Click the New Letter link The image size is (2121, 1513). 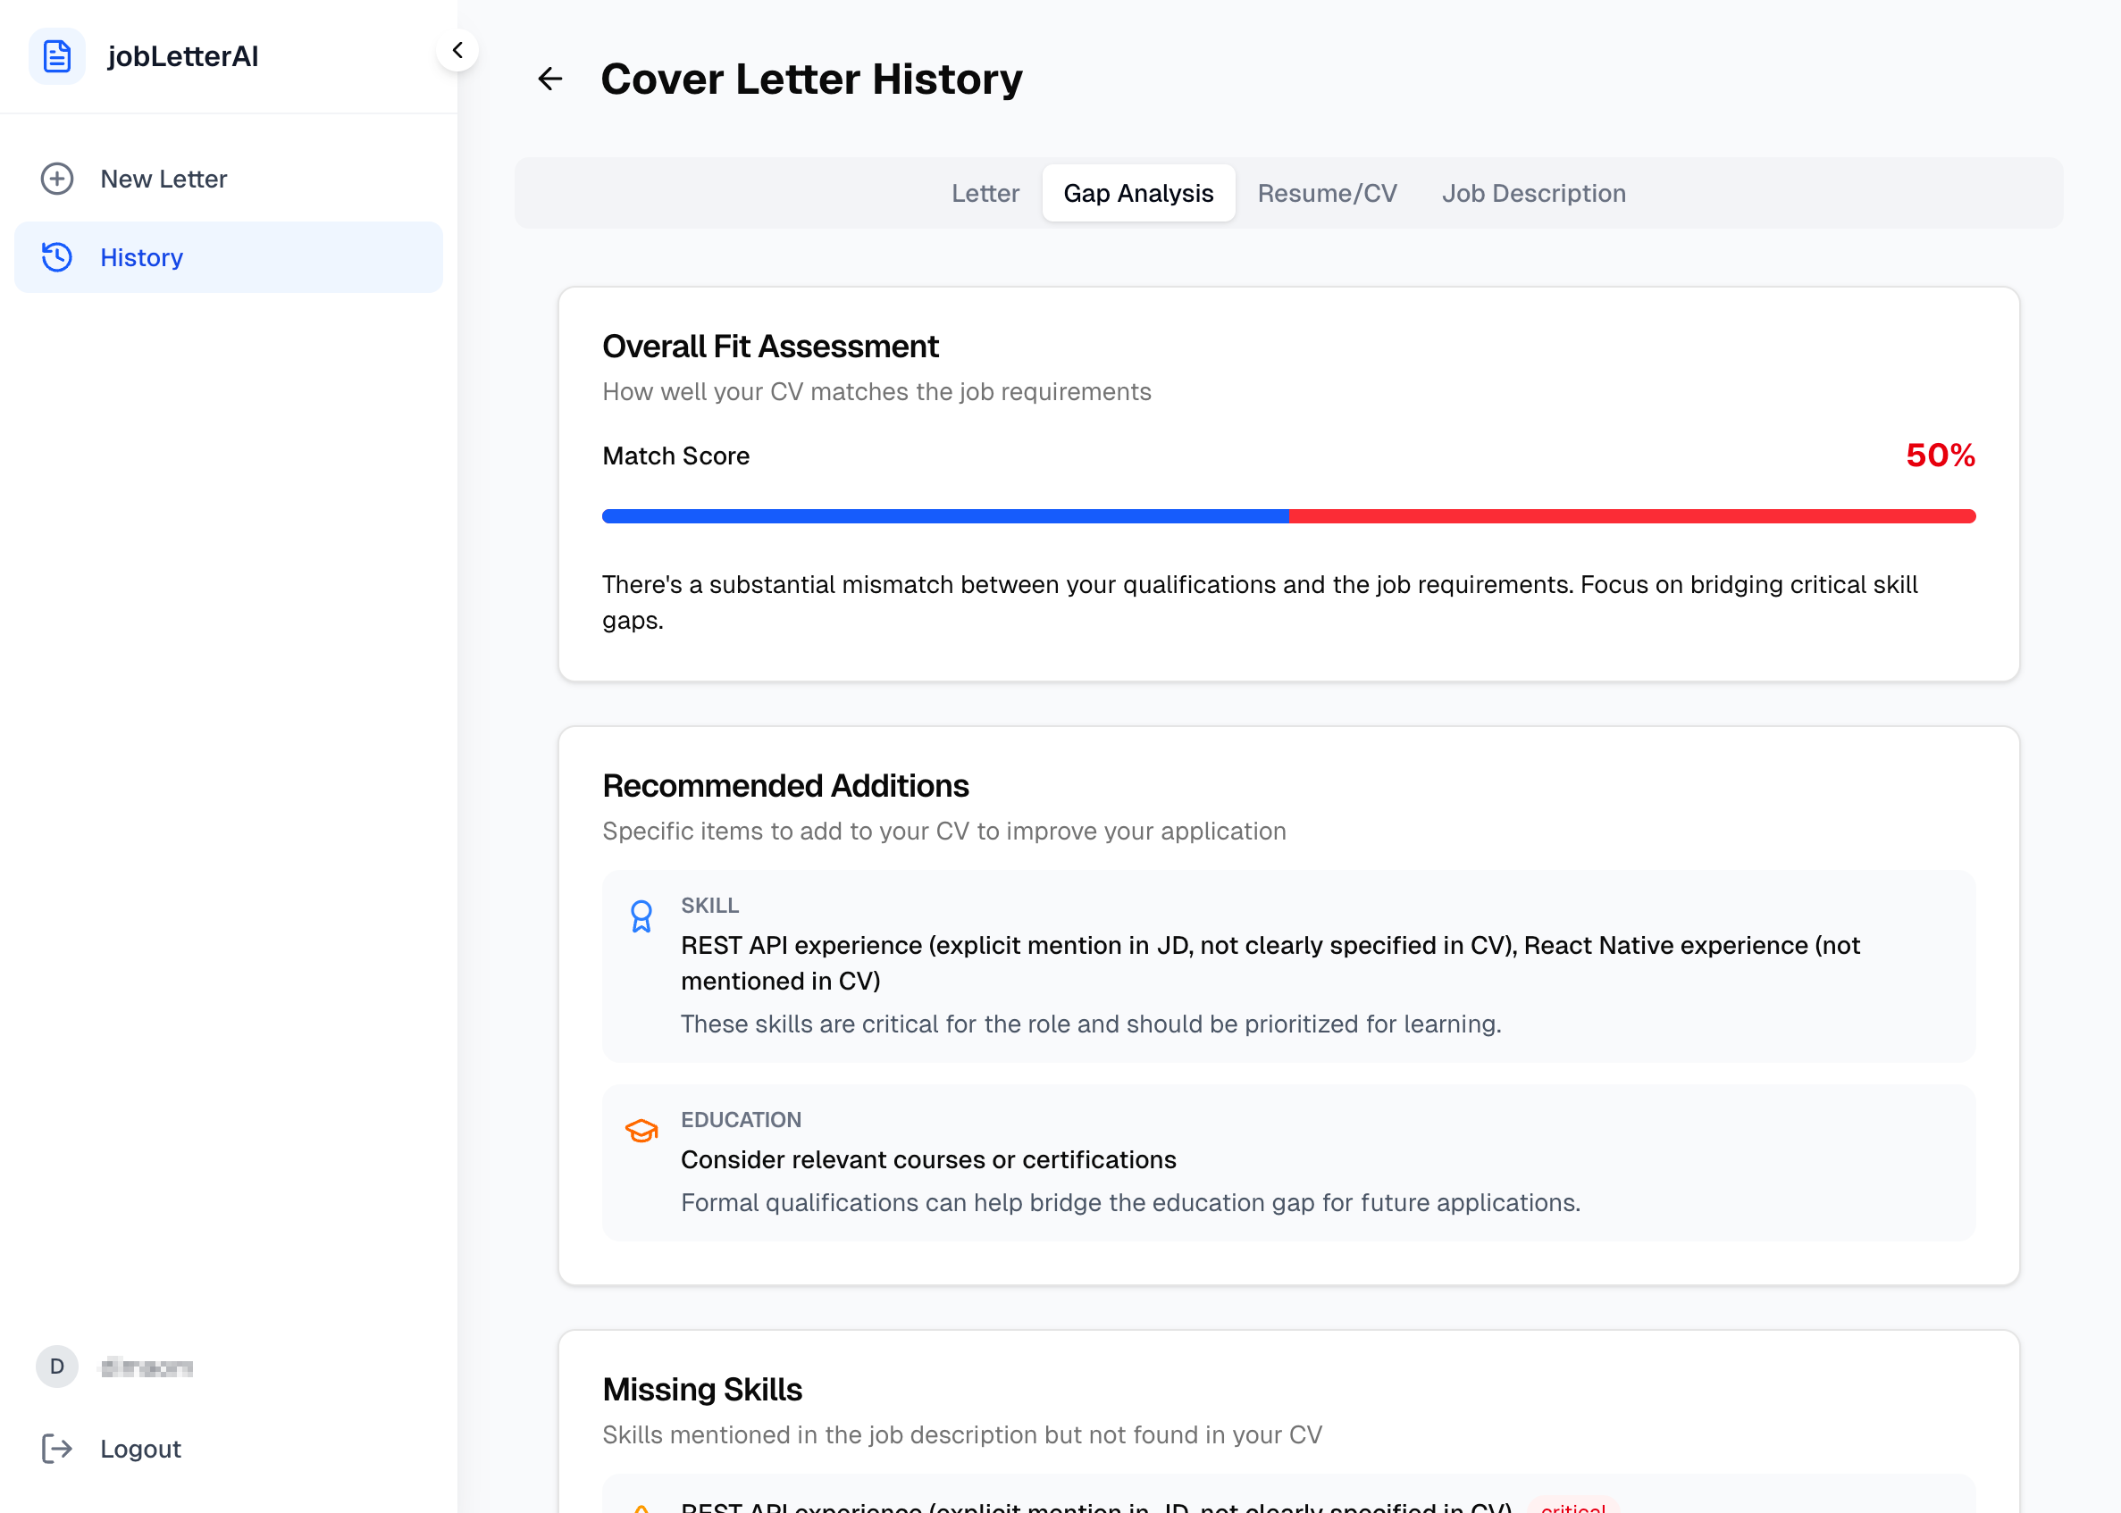163,179
